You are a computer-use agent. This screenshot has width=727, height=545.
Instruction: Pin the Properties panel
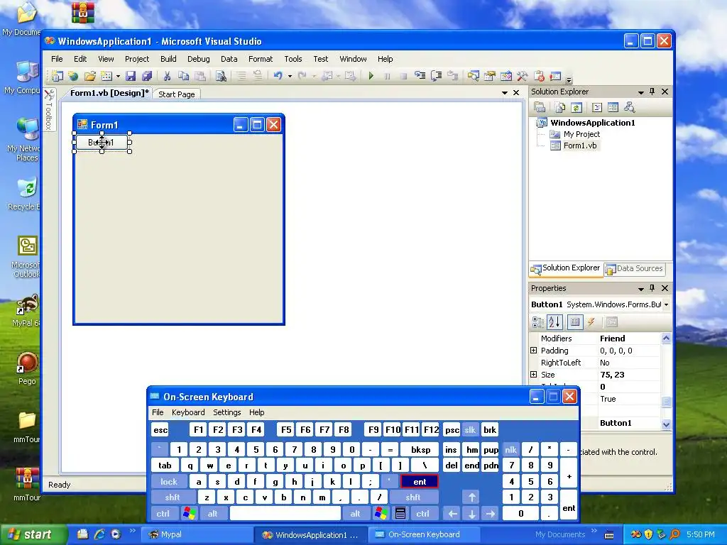point(652,288)
